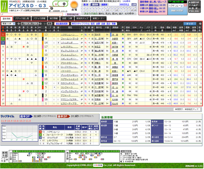
Task: Toggle the 500万以上 filter link
Action: (x=124, y=4)
